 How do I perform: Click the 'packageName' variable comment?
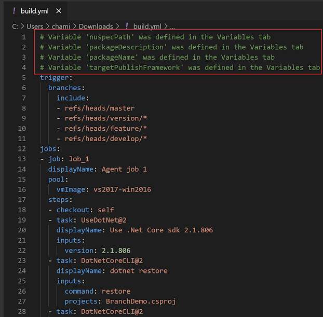point(157,57)
